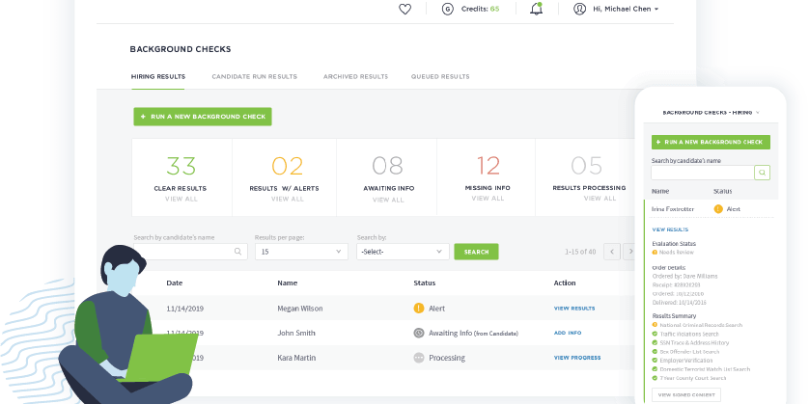Click Kara Martin's processing status icon
809x404 pixels.
click(x=419, y=357)
